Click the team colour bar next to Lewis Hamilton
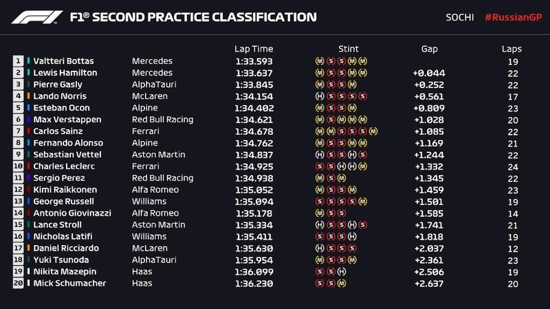Viewport: 550px width, 309px height. tap(28, 73)
